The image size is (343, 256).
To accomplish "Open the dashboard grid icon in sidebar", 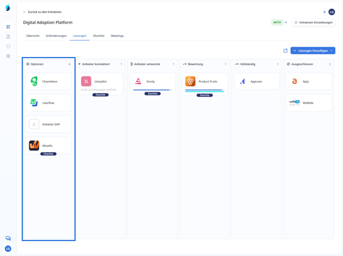I will pos(8,27).
